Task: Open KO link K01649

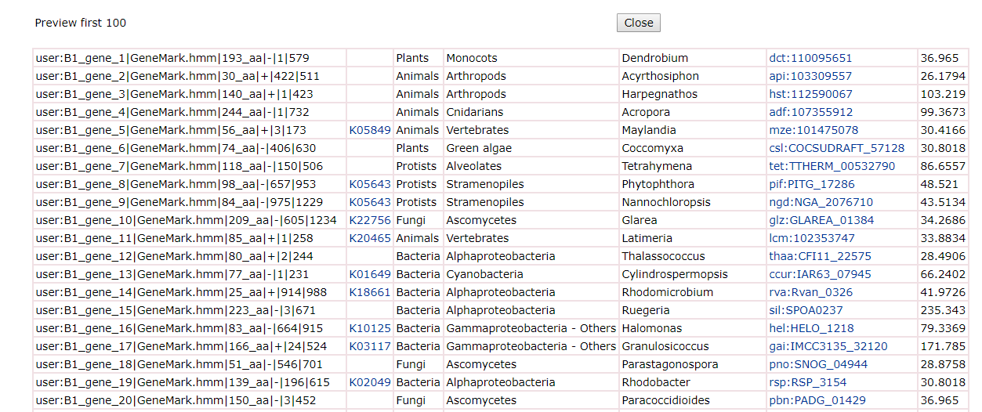Action: click(370, 274)
